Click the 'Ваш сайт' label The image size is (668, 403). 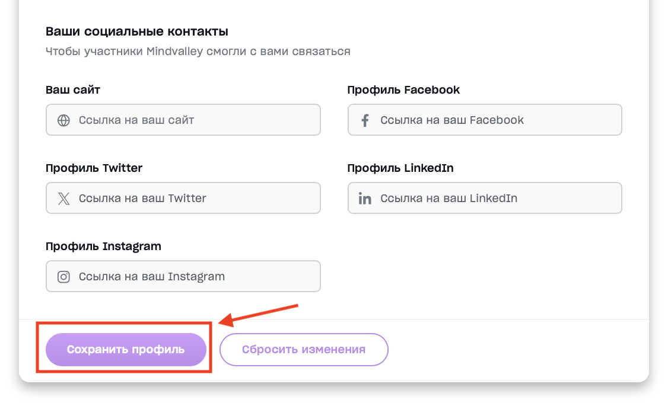pyautogui.click(x=73, y=90)
